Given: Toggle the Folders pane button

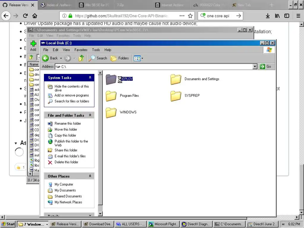Looking at the screenshot, I should click(120, 58).
